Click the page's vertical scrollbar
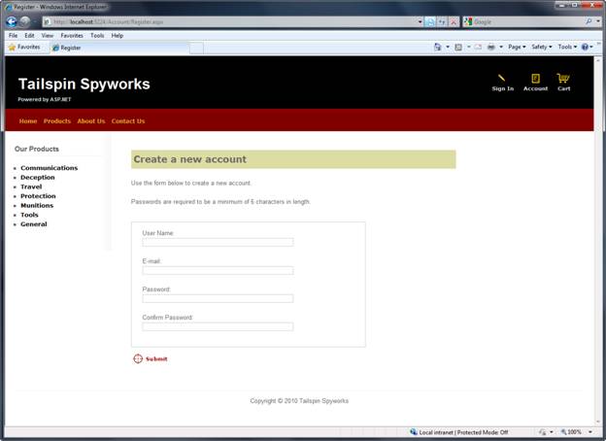Screen dimensions: 606x441 pos(598,240)
